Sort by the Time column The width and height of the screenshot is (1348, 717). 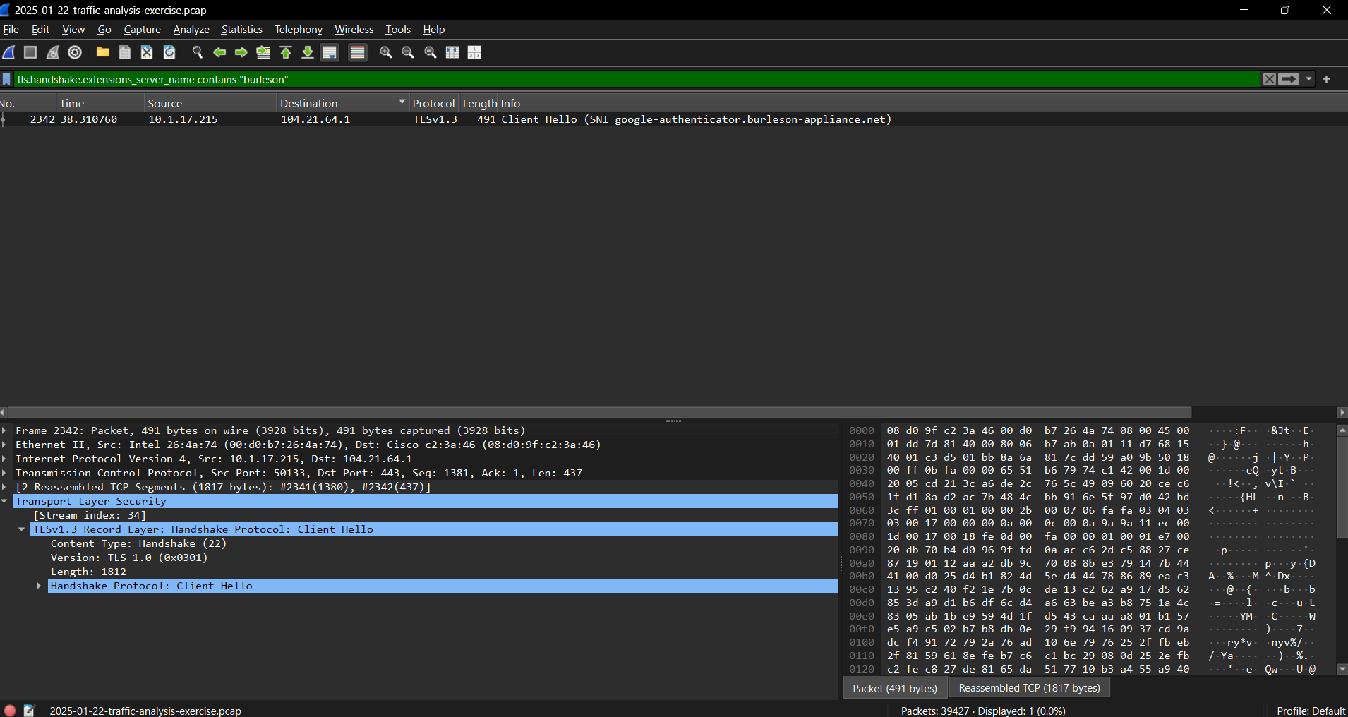(x=99, y=103)
